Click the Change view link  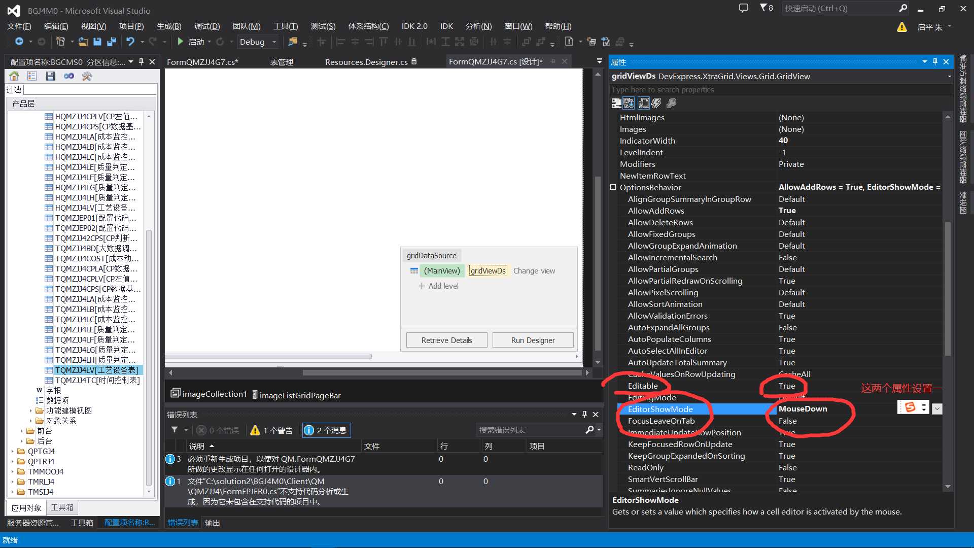(534, 271)
